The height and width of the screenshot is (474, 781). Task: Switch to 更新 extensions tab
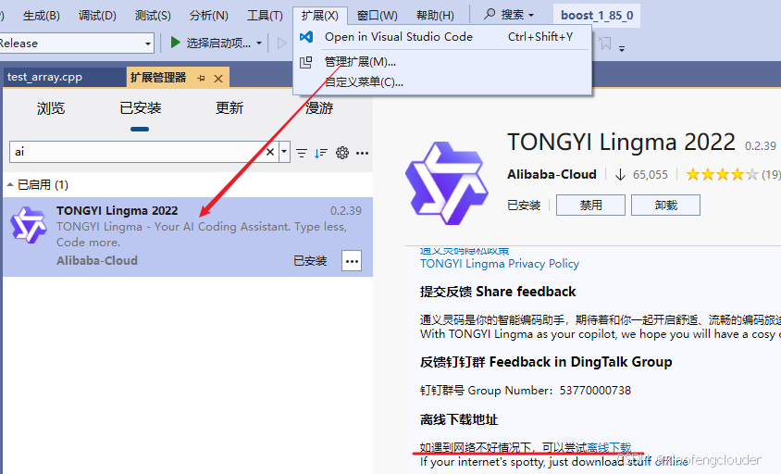point(229,108)
